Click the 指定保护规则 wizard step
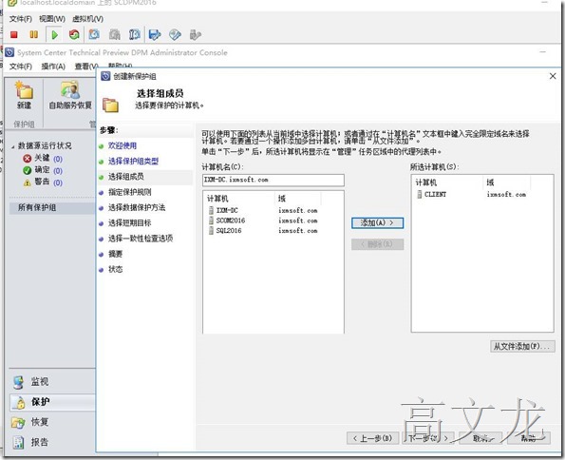The image size is (565, 460). coord(130,192)
